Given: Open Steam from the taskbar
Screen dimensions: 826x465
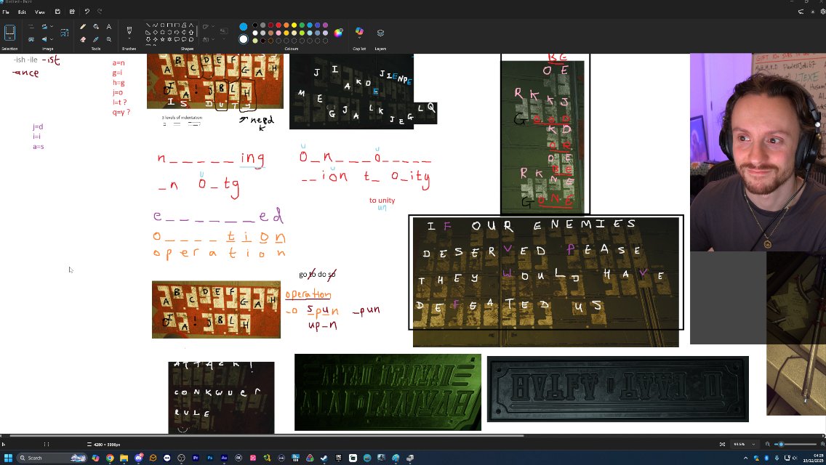Looking at the screenshot, I should (324, 458).
